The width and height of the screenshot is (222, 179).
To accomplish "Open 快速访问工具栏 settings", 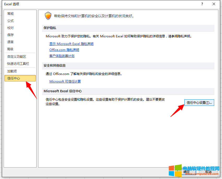I will point(18,64).
